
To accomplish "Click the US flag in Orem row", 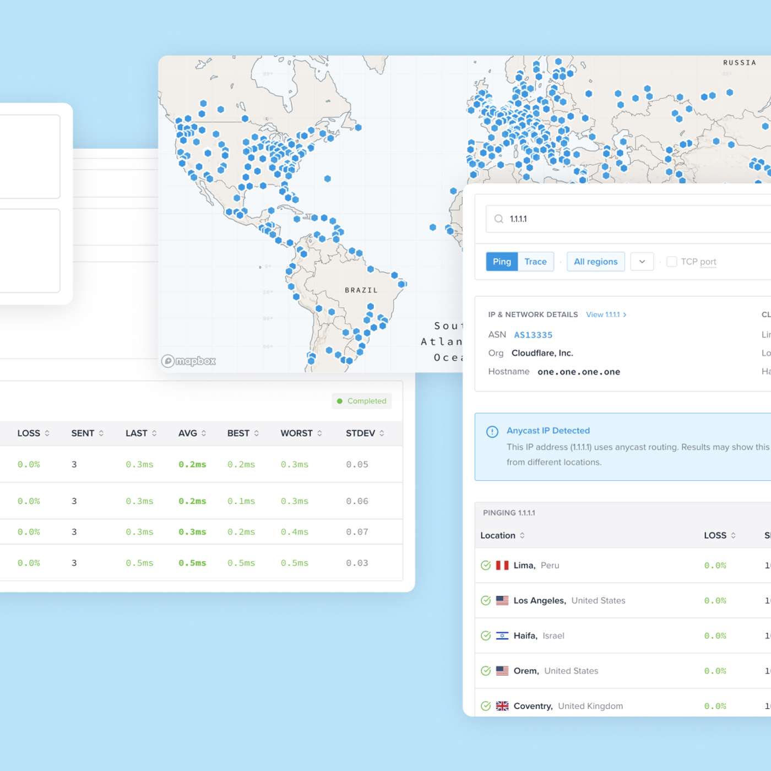I will (502, 671).
